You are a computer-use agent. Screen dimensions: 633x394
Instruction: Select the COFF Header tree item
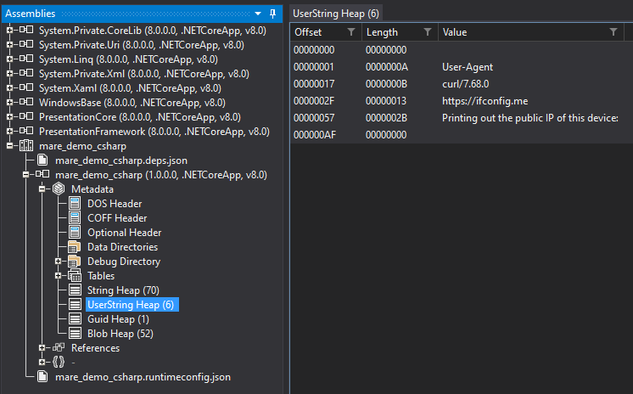[x=117, y=218]
